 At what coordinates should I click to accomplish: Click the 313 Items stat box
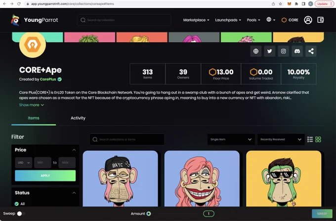pyautogui.click(x=148, y=74)
